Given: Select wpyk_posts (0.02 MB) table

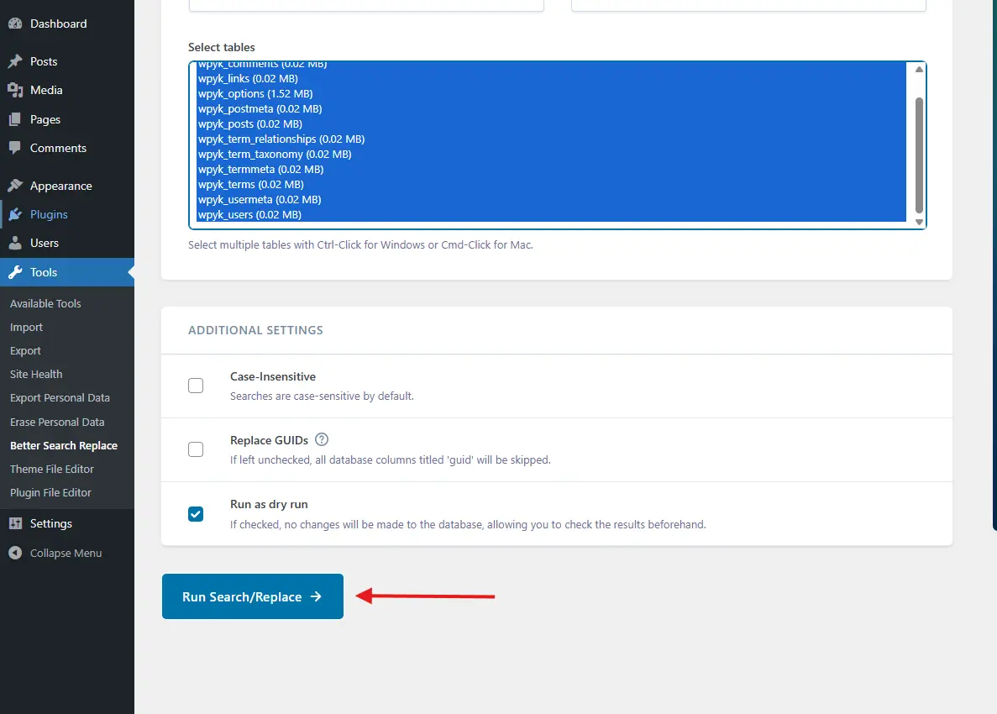Looking at the screenshot, I should (551, 124).
